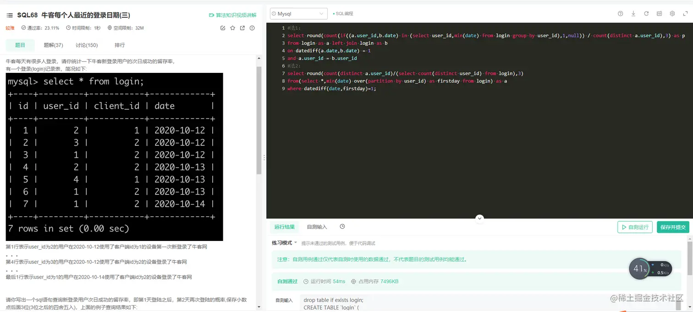Reset code with the refresh icon
693x312 pixels.
click(x=646, y=14)
